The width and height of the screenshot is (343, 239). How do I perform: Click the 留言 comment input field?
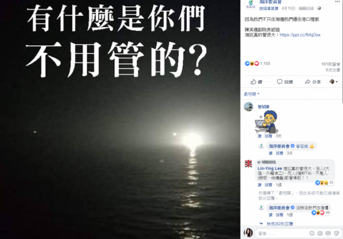coord(282,233)
